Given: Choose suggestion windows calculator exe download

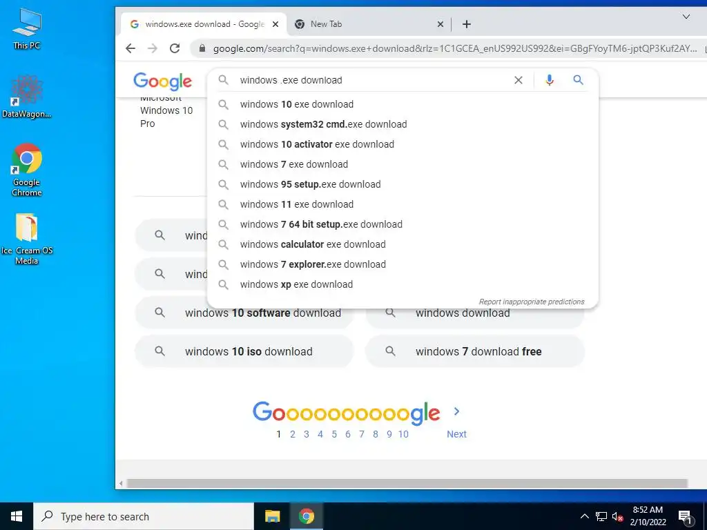Looking at the screenshot, I should (x=403, y=244).
